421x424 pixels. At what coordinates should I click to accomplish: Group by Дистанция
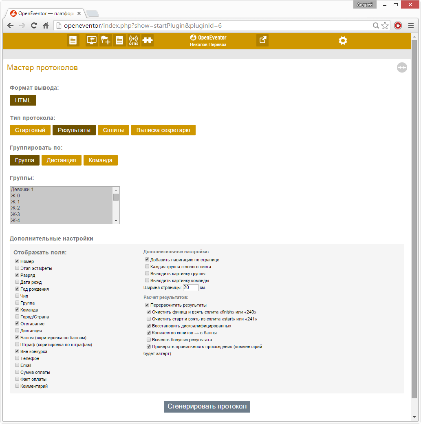pos(62,160)
